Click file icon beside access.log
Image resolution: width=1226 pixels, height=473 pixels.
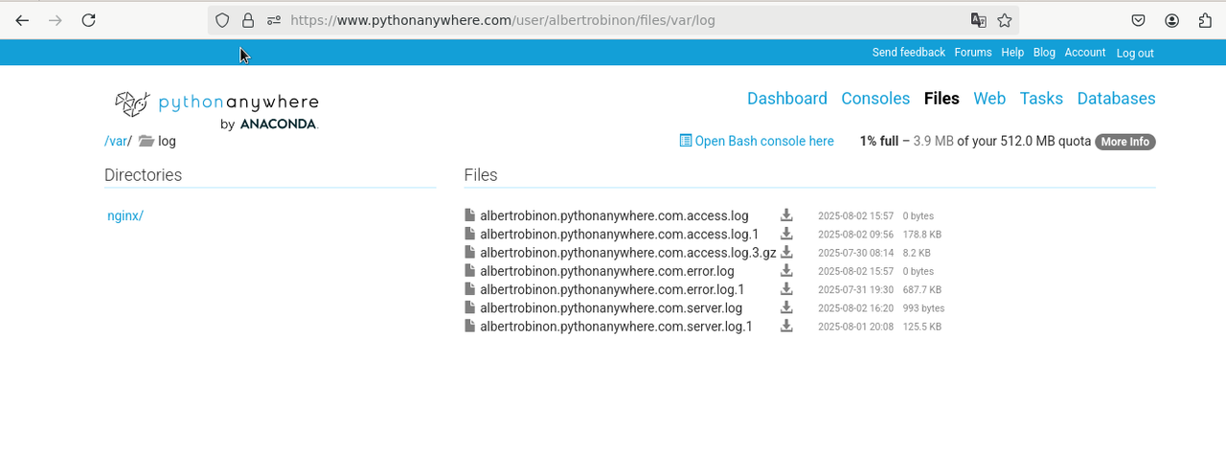[469, 215]
